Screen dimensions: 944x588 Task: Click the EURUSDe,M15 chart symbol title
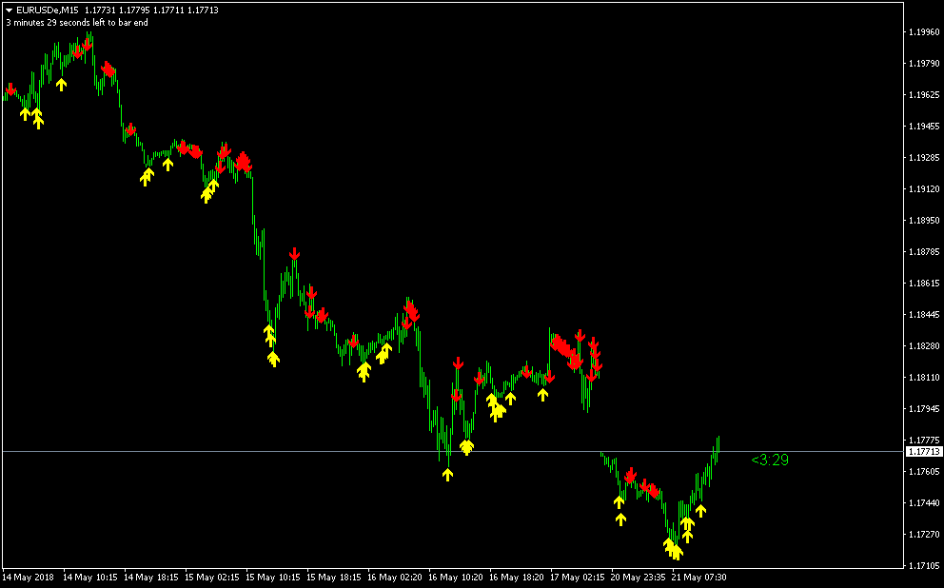click(x=48, y=10)
